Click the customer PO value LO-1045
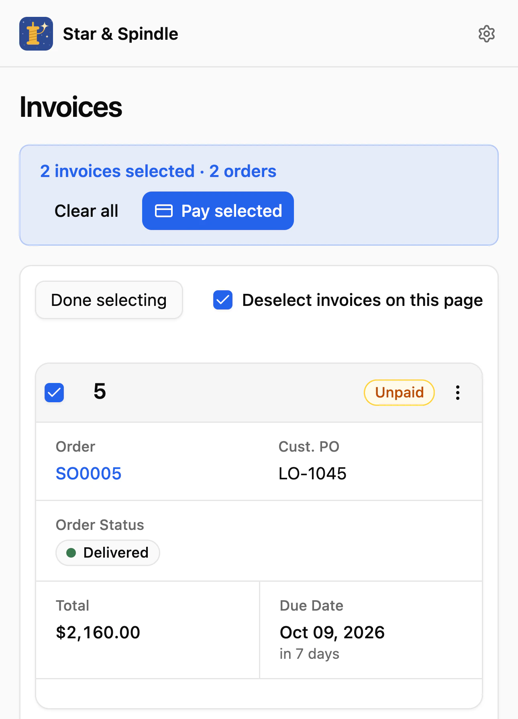The height and width of the screenshot is (719, 518). pyautogui.click(x=312, y=474)
